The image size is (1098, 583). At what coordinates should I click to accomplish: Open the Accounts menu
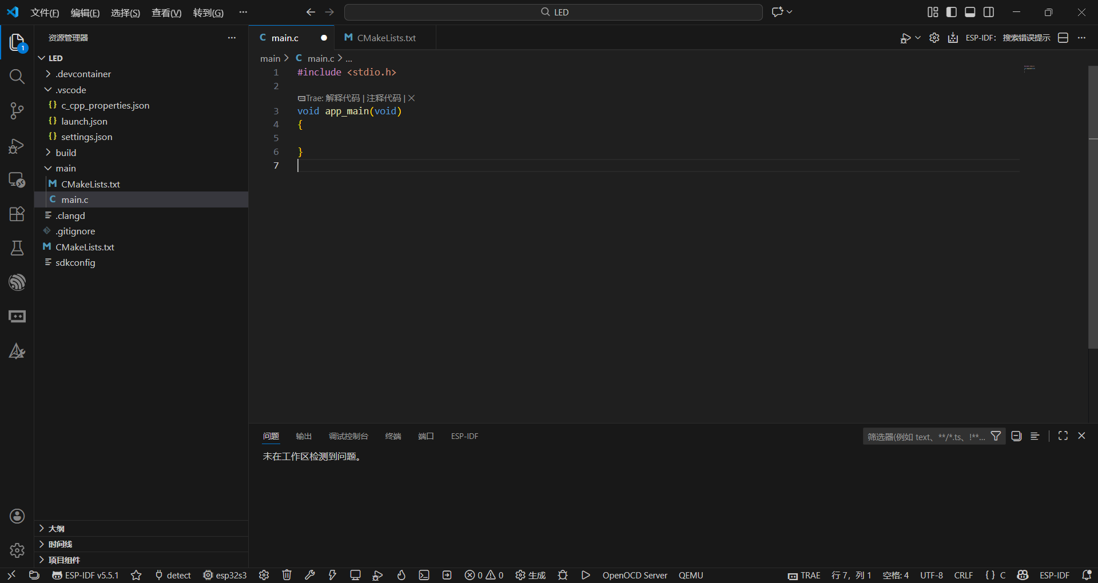pos(17,516)
